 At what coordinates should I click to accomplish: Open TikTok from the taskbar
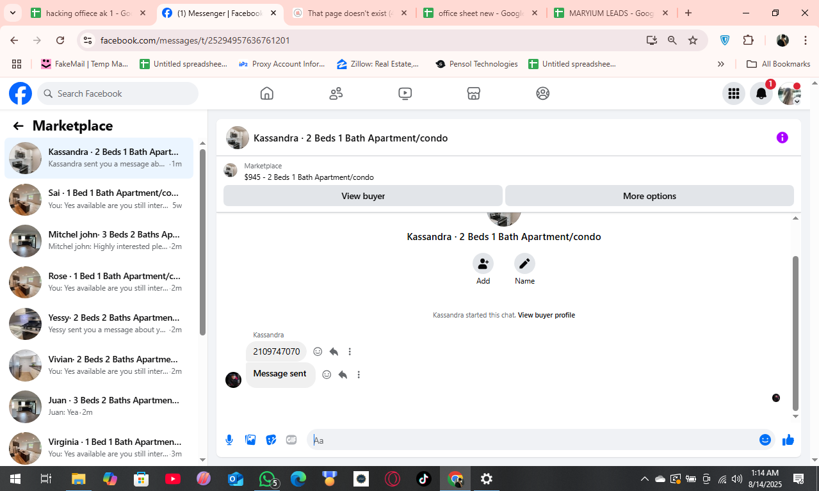[x=424, y=478]
